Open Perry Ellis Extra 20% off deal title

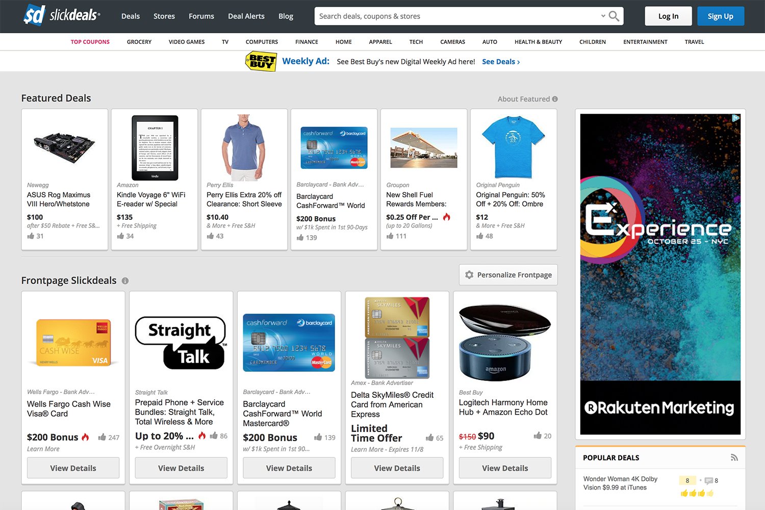244,199
